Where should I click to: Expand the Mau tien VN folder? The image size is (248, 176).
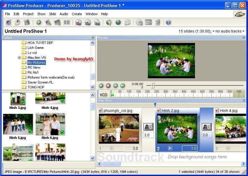19,58
